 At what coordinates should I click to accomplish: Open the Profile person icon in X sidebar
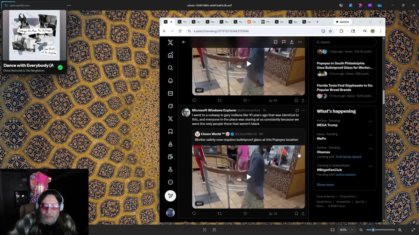[x=170, y=169]
